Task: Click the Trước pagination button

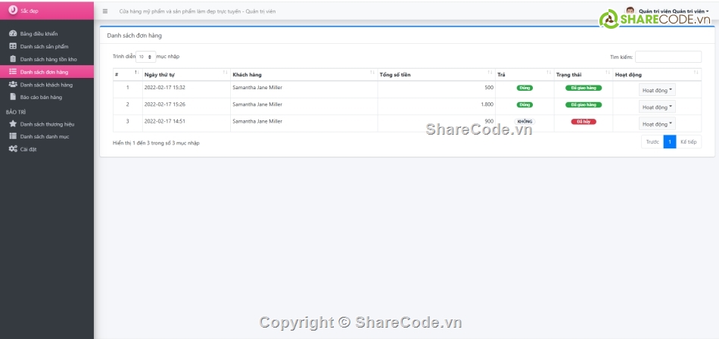Action: tap(652, 142)
